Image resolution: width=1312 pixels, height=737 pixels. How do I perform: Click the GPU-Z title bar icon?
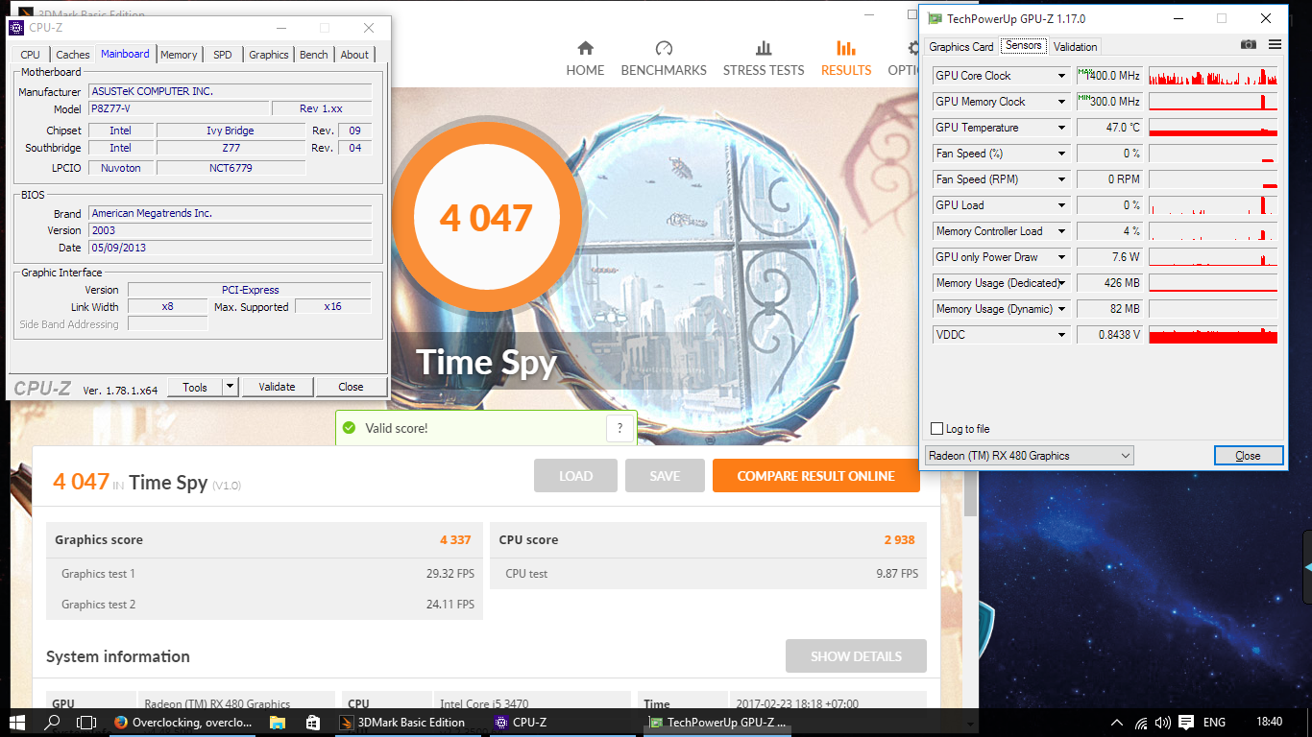[x=935, y=18]
